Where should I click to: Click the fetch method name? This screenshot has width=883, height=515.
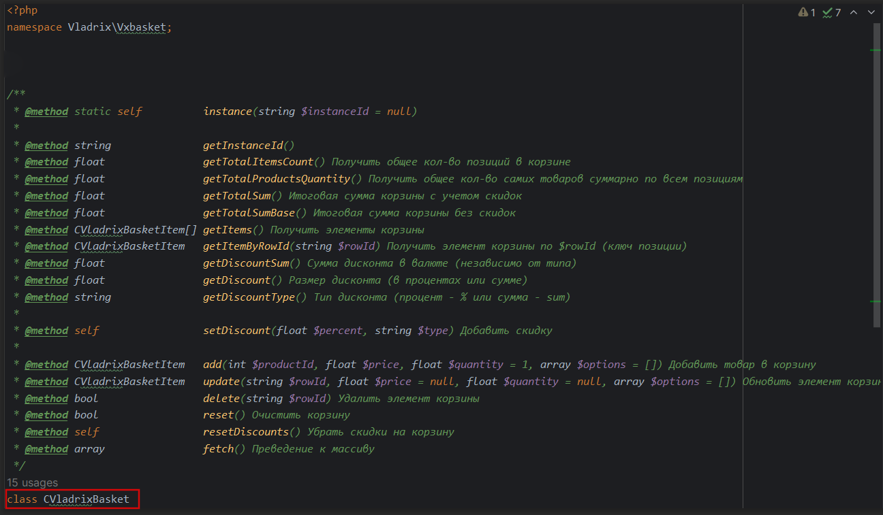click(x=218, y=449)
